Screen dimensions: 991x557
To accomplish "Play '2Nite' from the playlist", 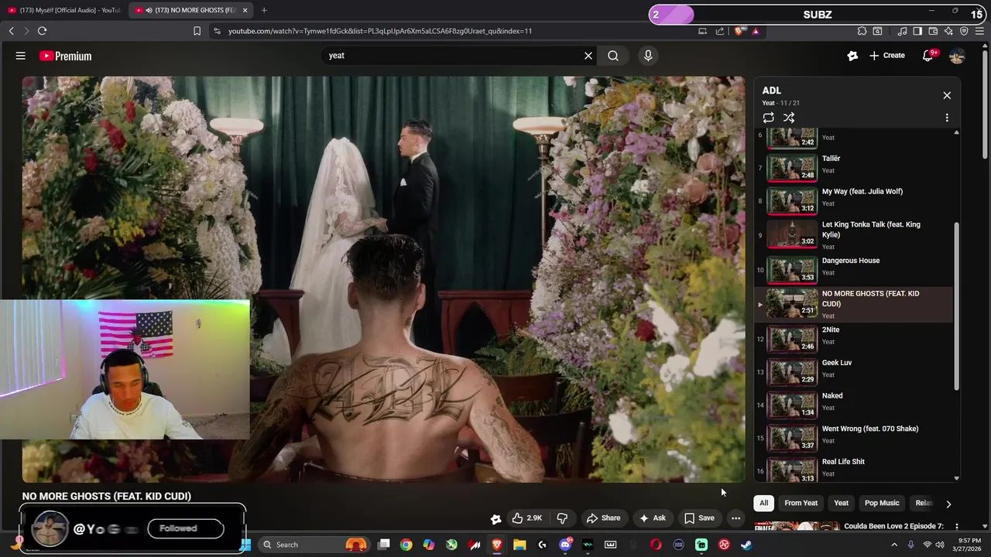I will click(x=854, y=338).
